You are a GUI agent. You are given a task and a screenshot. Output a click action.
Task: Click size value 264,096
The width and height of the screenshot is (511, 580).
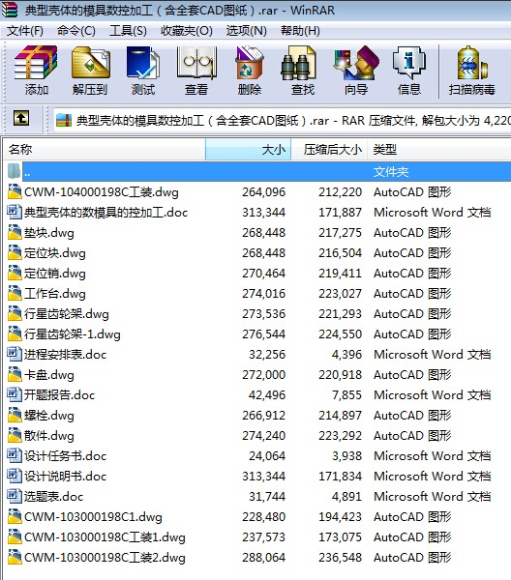tap(263, 192)
